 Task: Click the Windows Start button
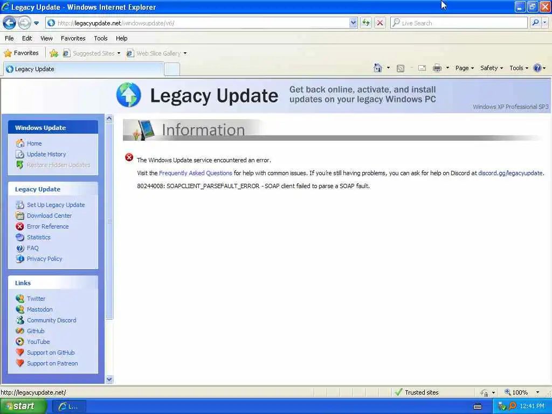click(x=23, y=406)
